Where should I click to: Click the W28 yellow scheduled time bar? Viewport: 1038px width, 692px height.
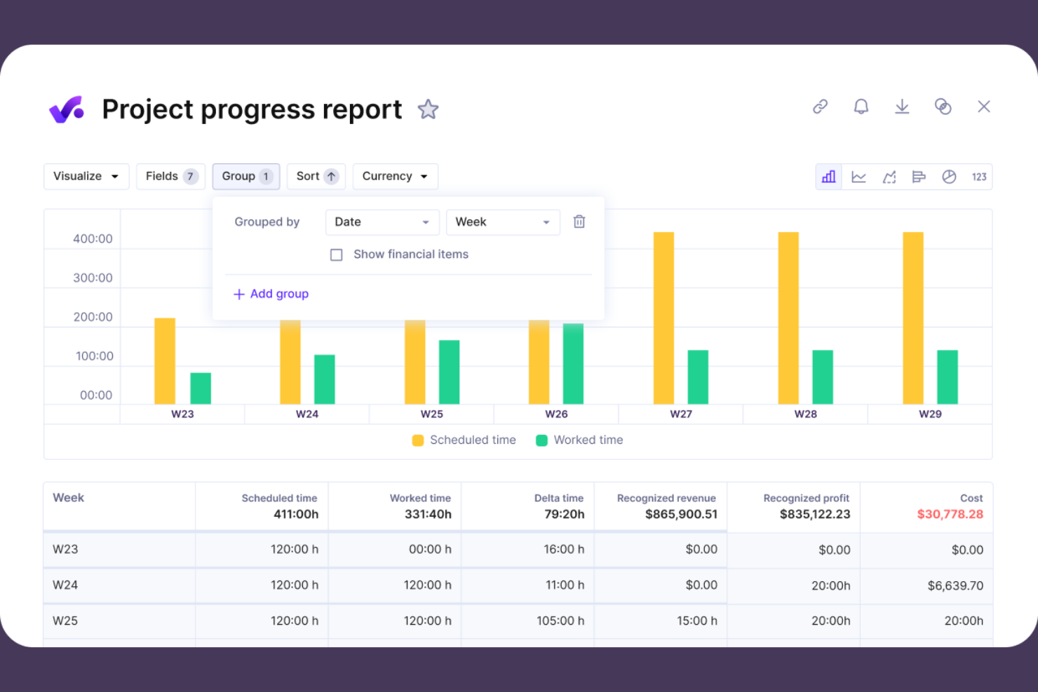tap(788, 318)
